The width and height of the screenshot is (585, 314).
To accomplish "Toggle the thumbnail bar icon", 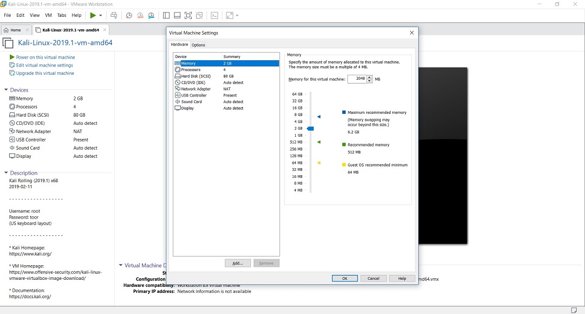I will click(177, 15).
